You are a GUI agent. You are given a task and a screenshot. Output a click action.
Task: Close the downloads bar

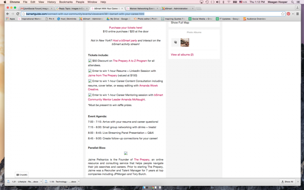(298, 182)
